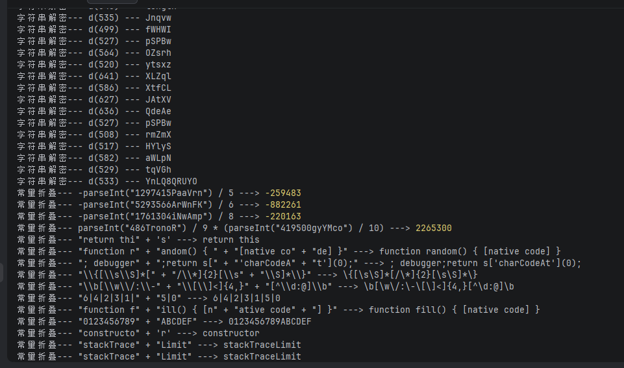Click the log line d(499) --- fWHWI
This screenshot has width=624, height=368.
click(94, 29)
